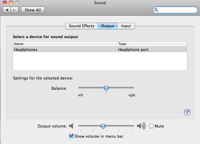The width and height of the screenshot is (200, 144).
Task: Click the loud volume speaker icon
Action: [141, 126]
